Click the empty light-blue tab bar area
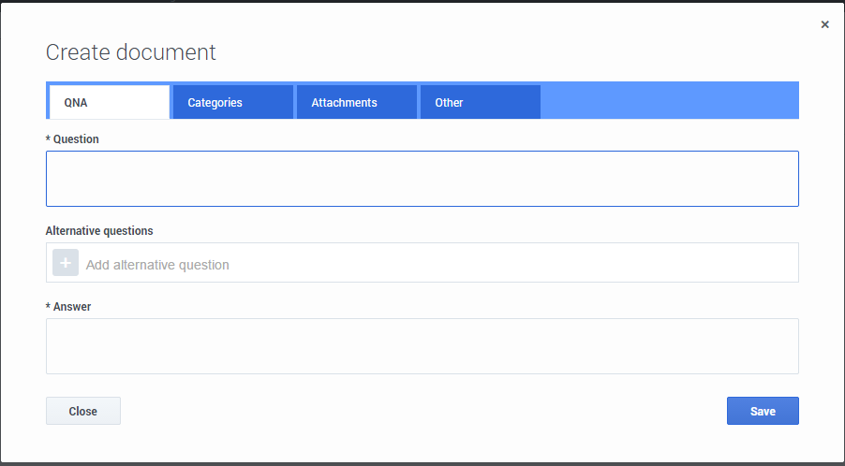This screenshot has height=466, width=845. point(669,101)
